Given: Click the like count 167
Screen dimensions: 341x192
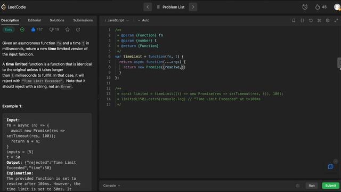Looking at the screenshot, I should point(39,30).
